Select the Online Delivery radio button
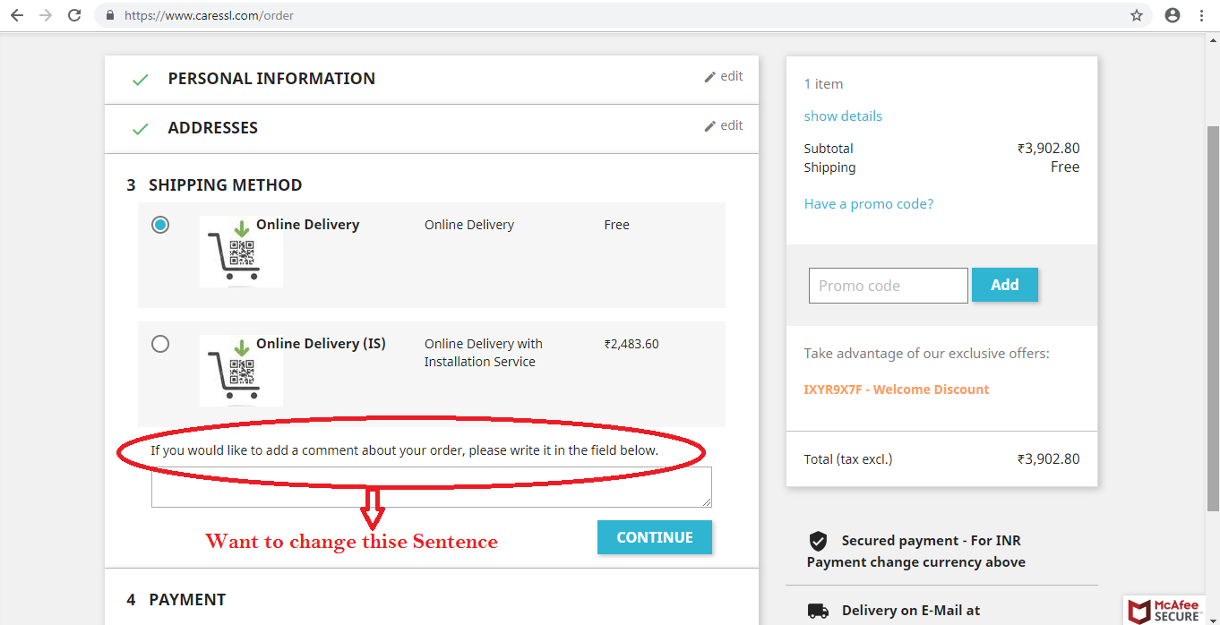 click(160, 225)
